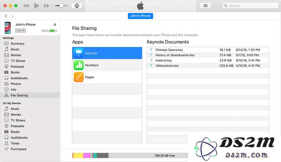Eject John's iPhone from sidebar
The image size is (281, 162).
pos(55,25)
